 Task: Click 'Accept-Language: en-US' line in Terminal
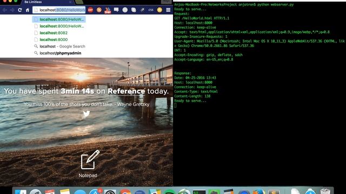204,60
